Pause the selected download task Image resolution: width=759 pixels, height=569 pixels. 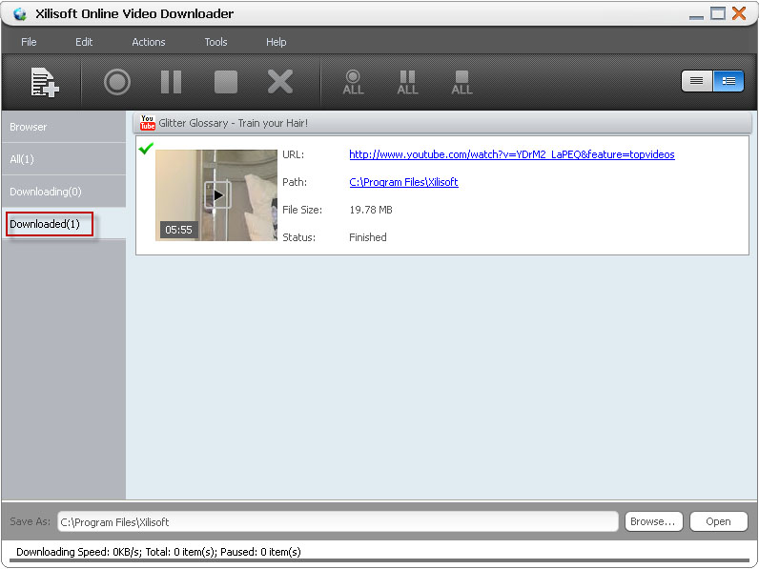(x=171, y=82)
